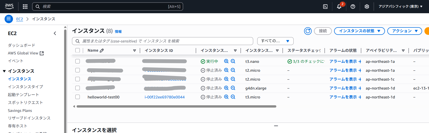Open Savings Plans in sidebar
This screenshot has width=429, height=133.
pyautogui.click(x=20, y=111)
